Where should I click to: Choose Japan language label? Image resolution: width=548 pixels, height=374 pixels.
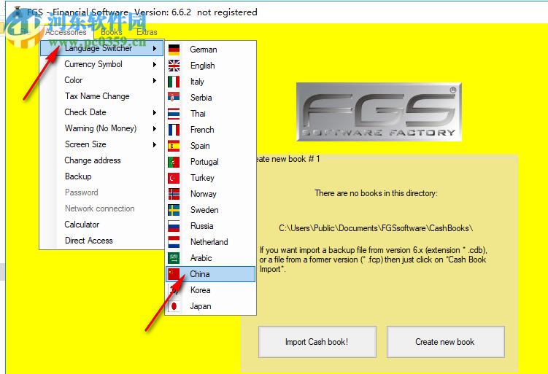[x=200, y=307]
